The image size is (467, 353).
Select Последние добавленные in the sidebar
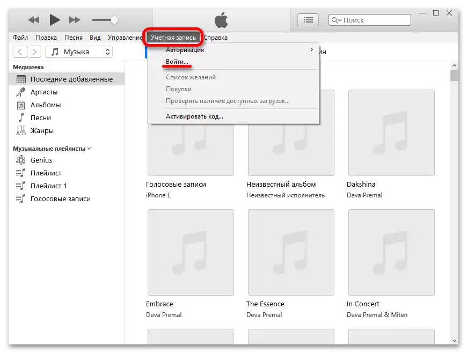[67, 79]
